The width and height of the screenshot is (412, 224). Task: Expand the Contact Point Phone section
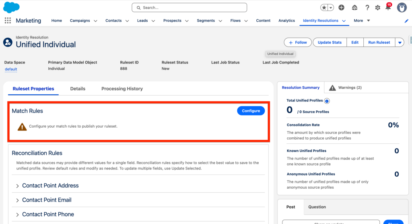point(18,214)
